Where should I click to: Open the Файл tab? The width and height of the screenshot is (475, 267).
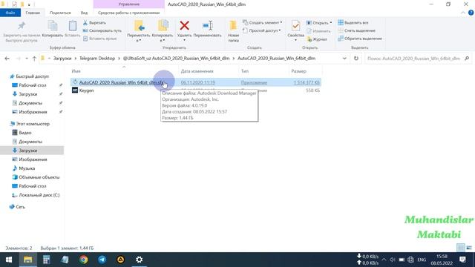coord(10,13)
